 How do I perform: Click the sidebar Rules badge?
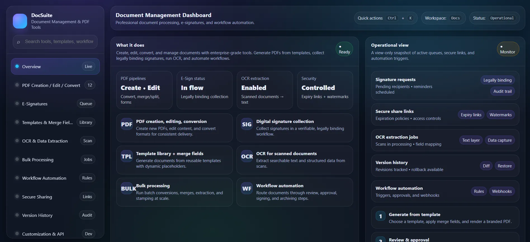click(87, 178)
